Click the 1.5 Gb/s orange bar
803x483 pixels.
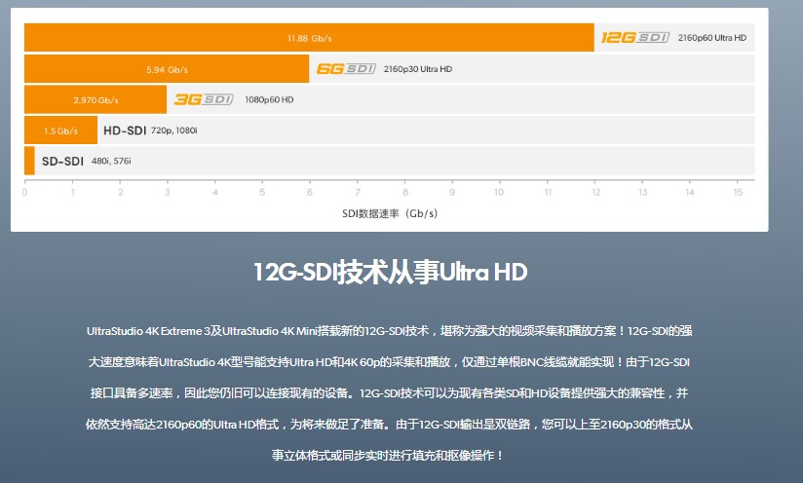click(x=61, y=130)
